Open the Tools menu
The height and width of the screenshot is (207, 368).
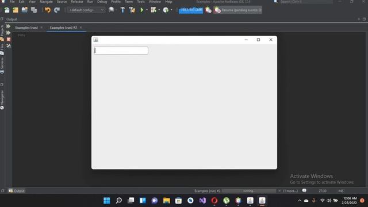click(141, 2)
